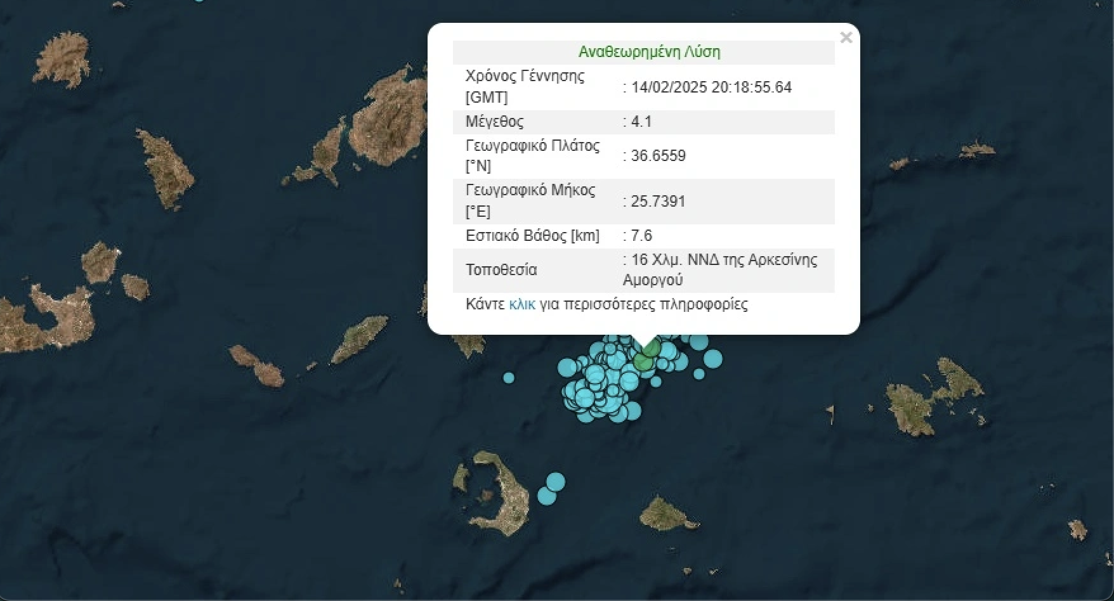Click the leftmost large circle of the main cluster
The width and height of the screenshot is (1114, 601).
(x=567, y=367)
